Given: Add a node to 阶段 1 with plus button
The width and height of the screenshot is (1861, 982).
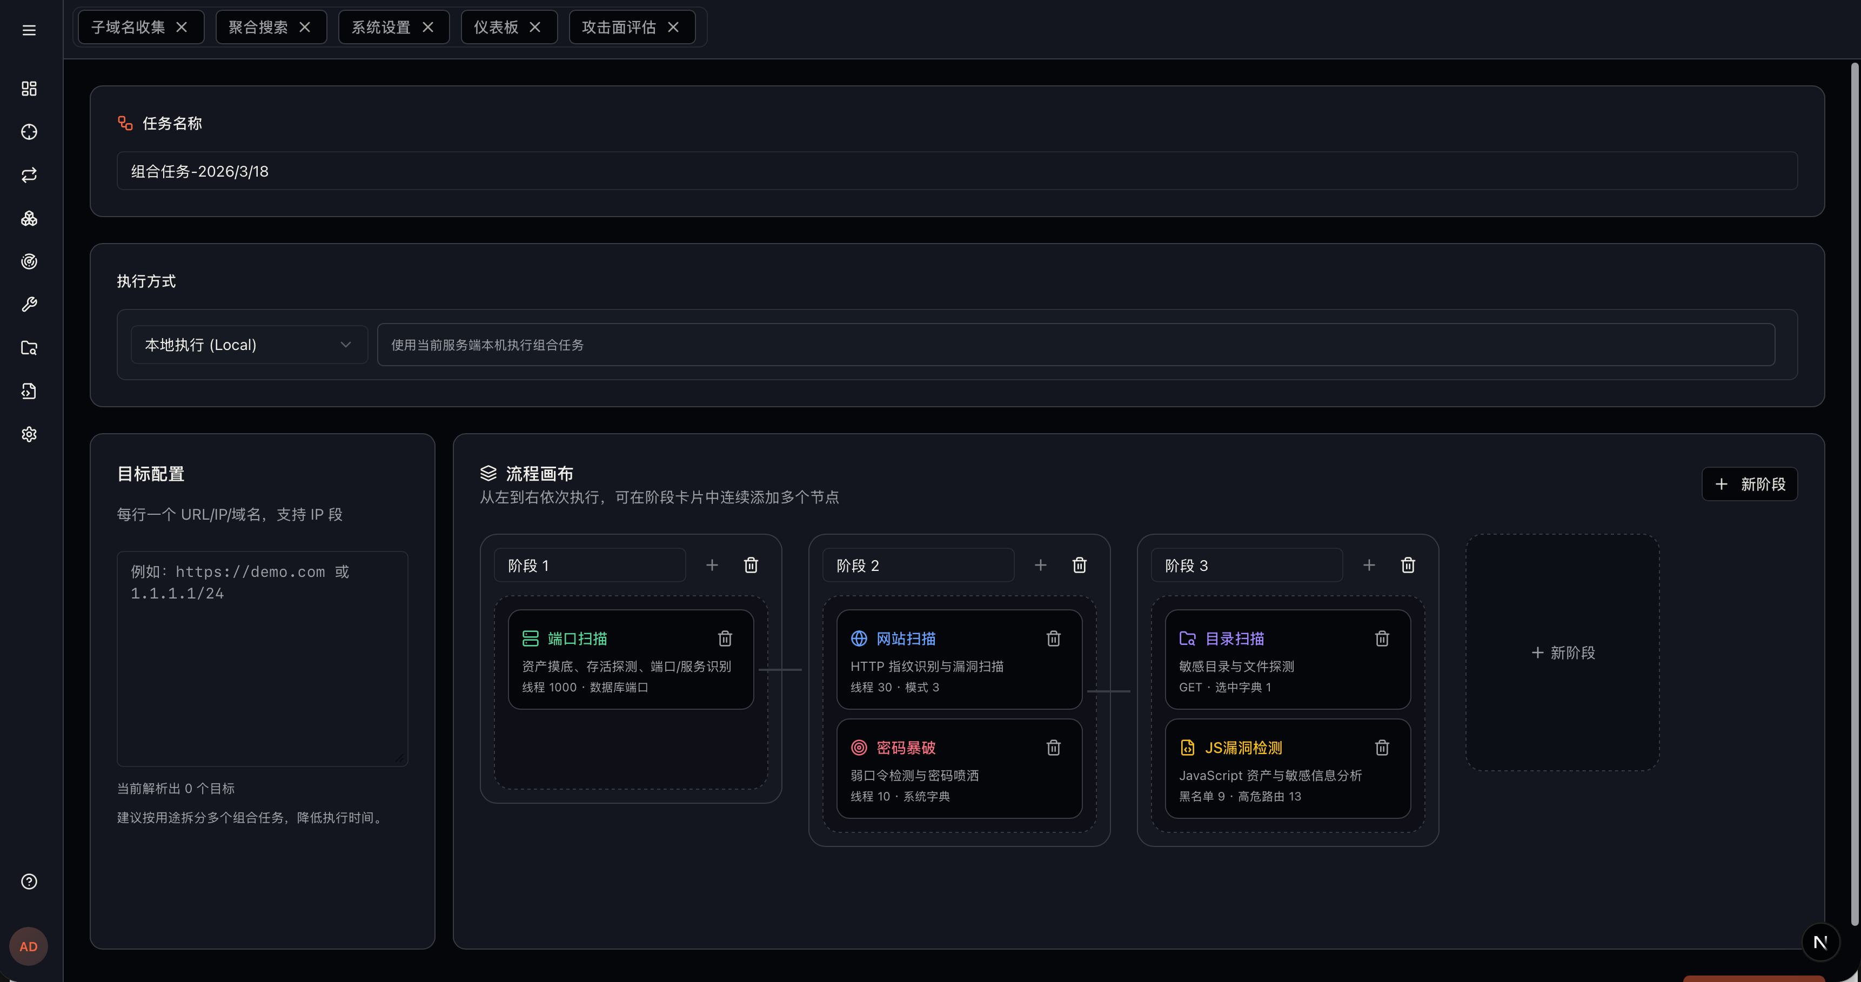Looking at the screenshot, I should click(712, 566).
